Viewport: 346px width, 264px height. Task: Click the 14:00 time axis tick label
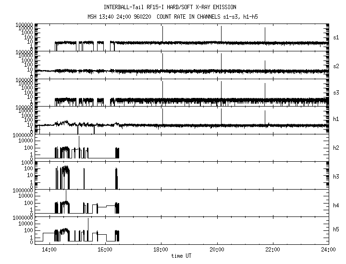[x=49, y=250]
